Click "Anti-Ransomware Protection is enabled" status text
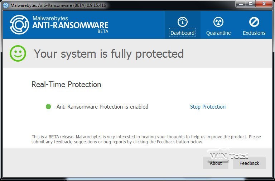This screenshot has height=181, width=275. 102,107
